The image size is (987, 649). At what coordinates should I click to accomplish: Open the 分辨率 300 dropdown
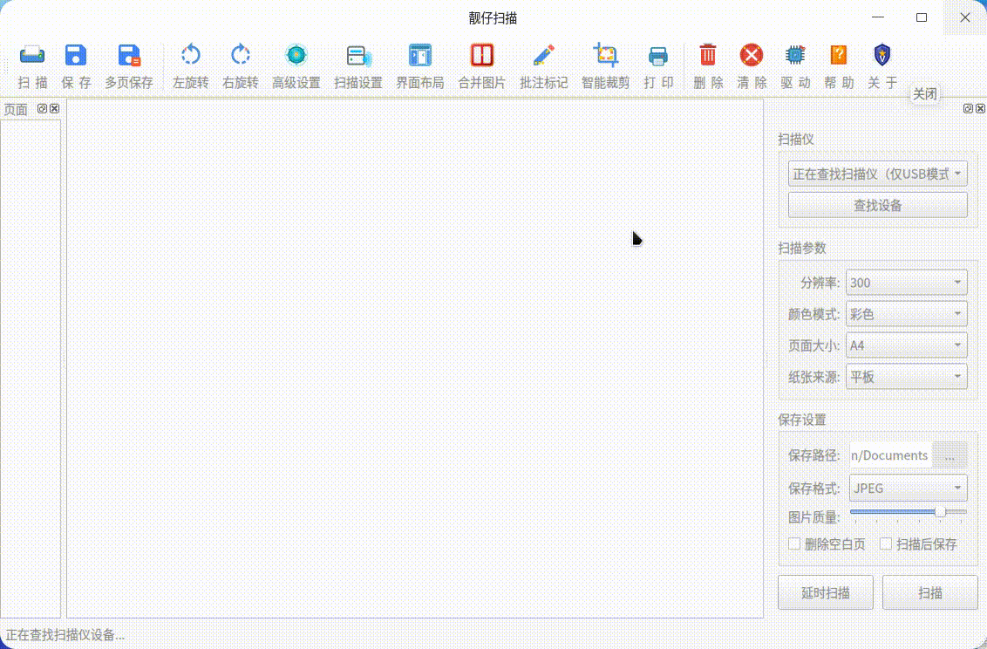pos(907,283)
